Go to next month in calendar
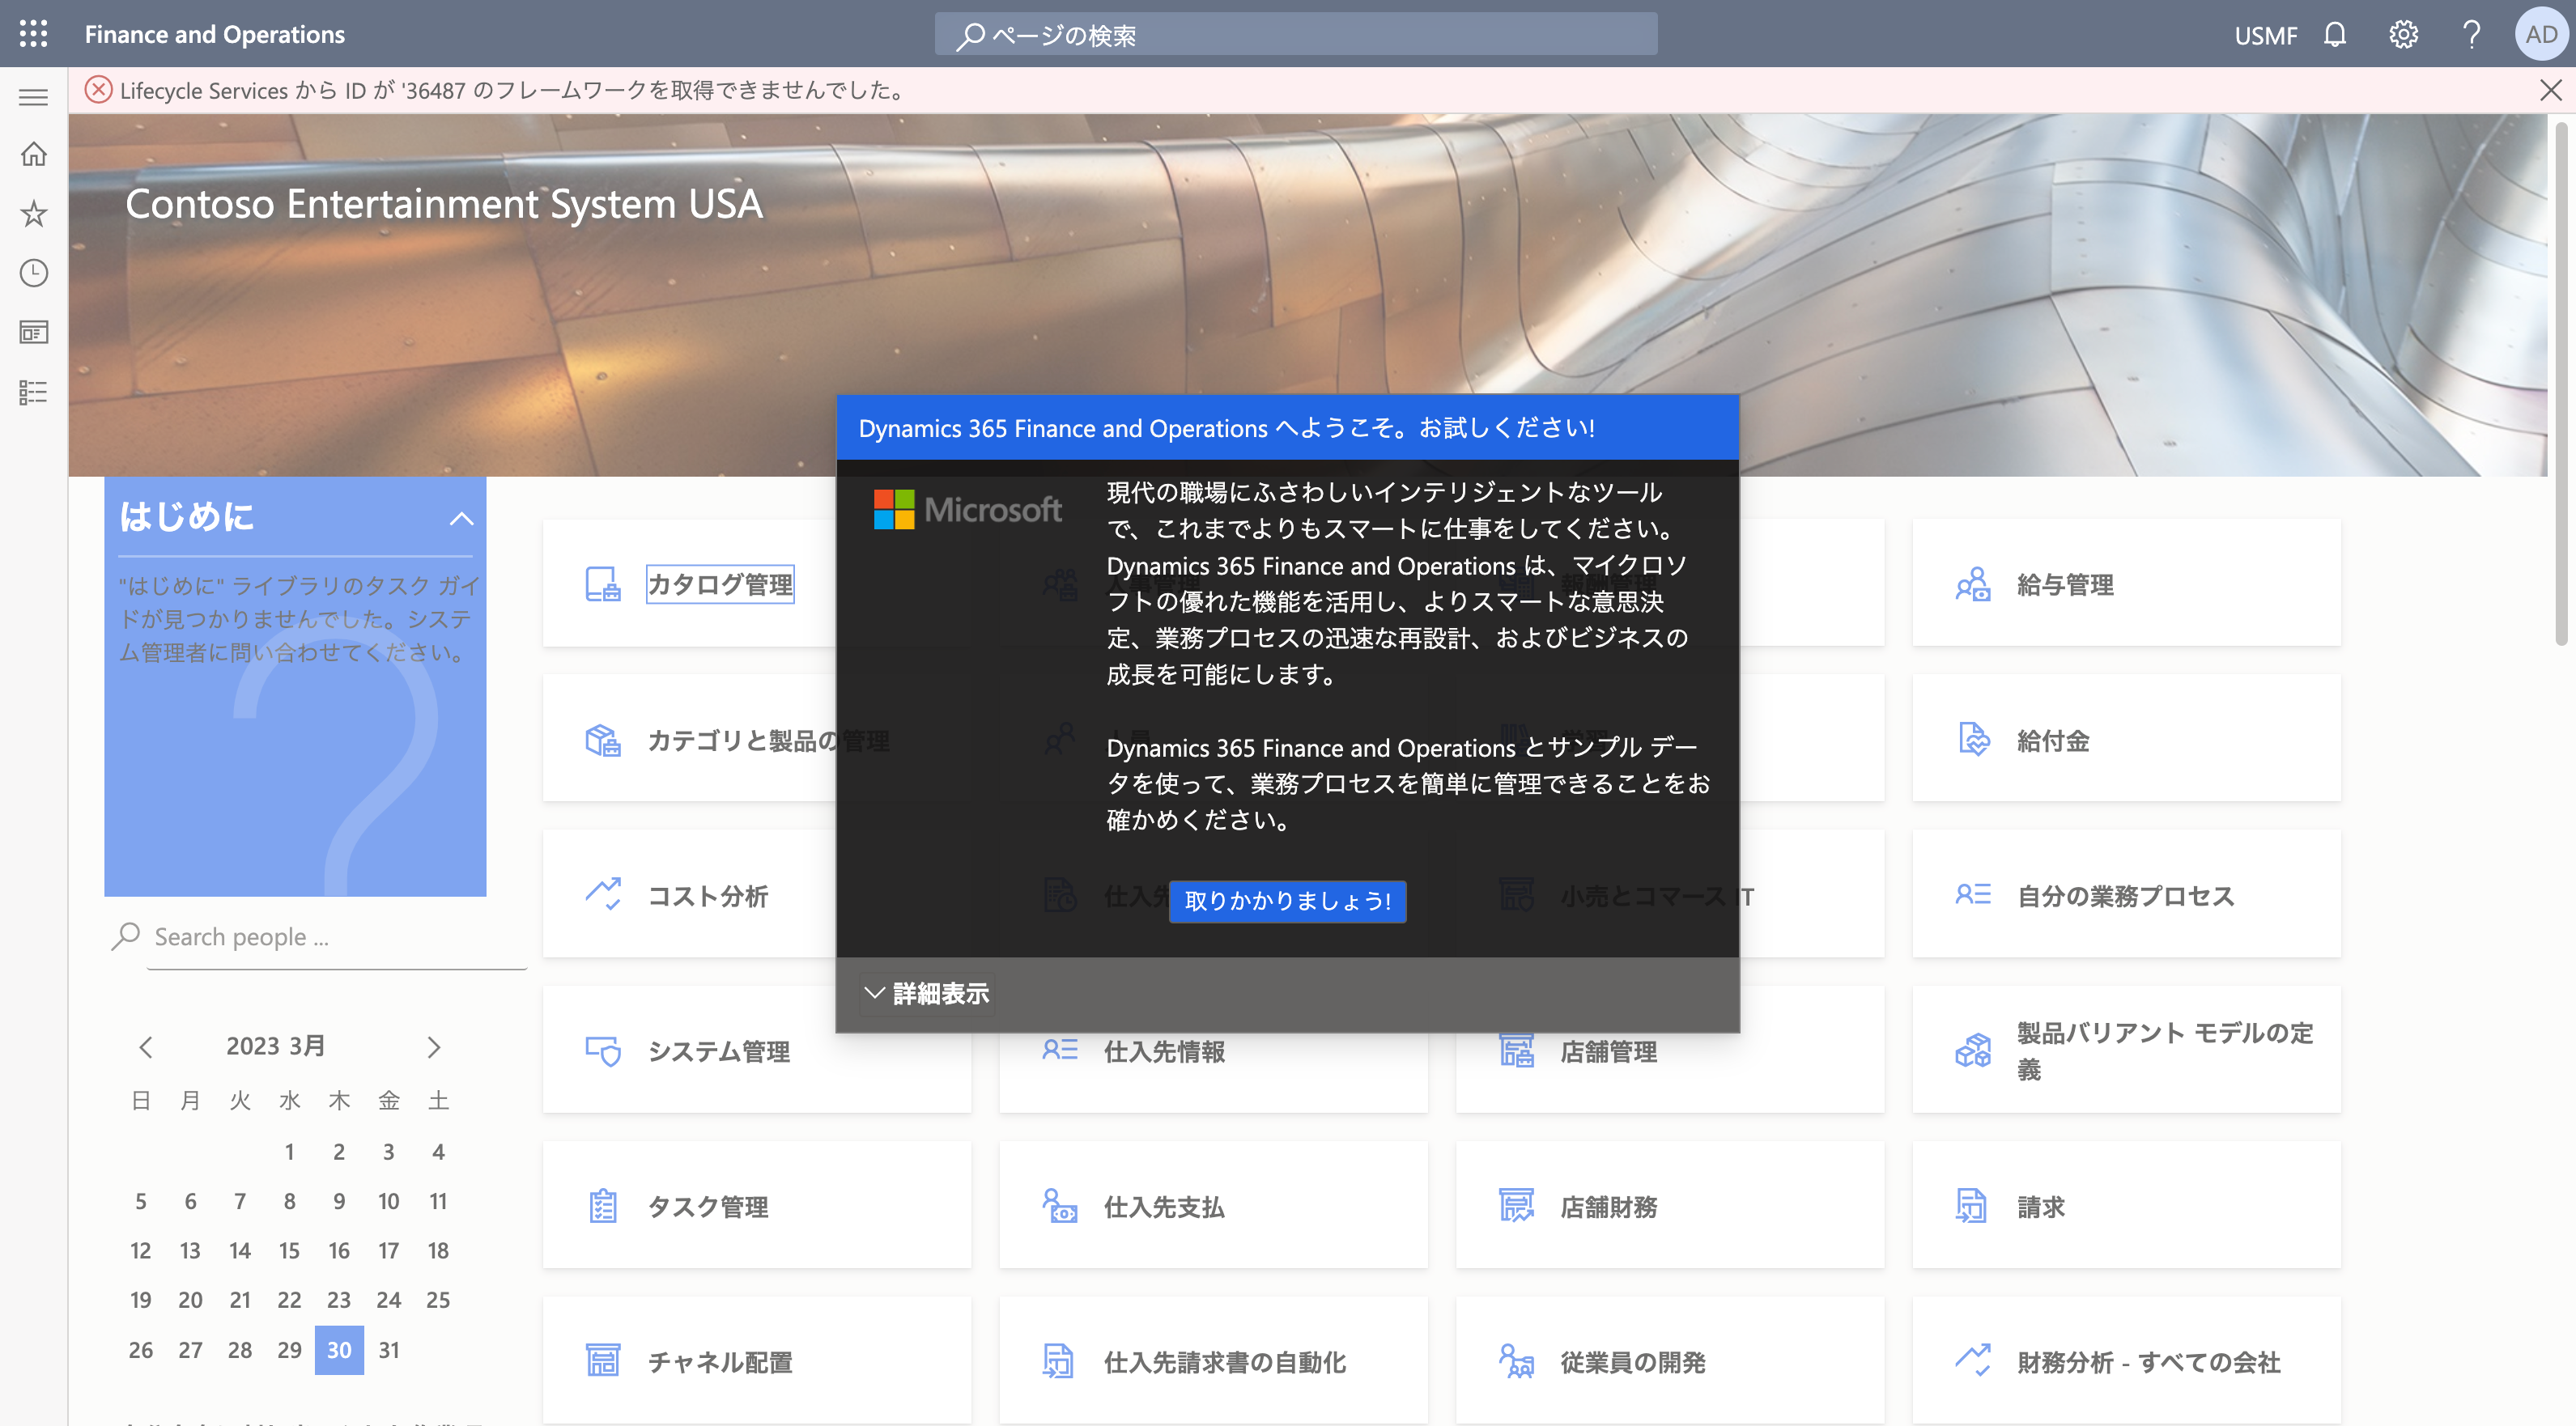 coord(433,1047)
